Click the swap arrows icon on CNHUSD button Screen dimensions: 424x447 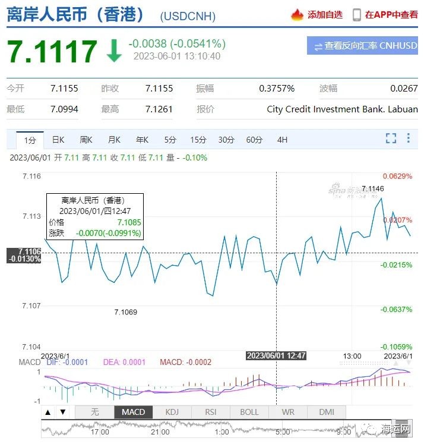point(318,46)
